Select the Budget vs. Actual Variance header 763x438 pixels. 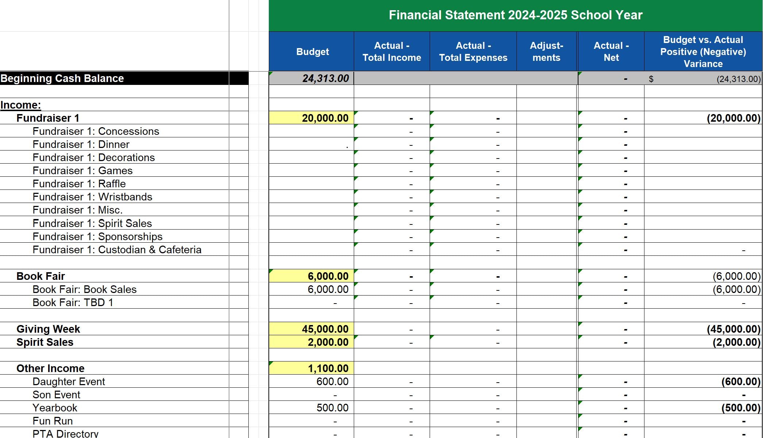point(702,51)
